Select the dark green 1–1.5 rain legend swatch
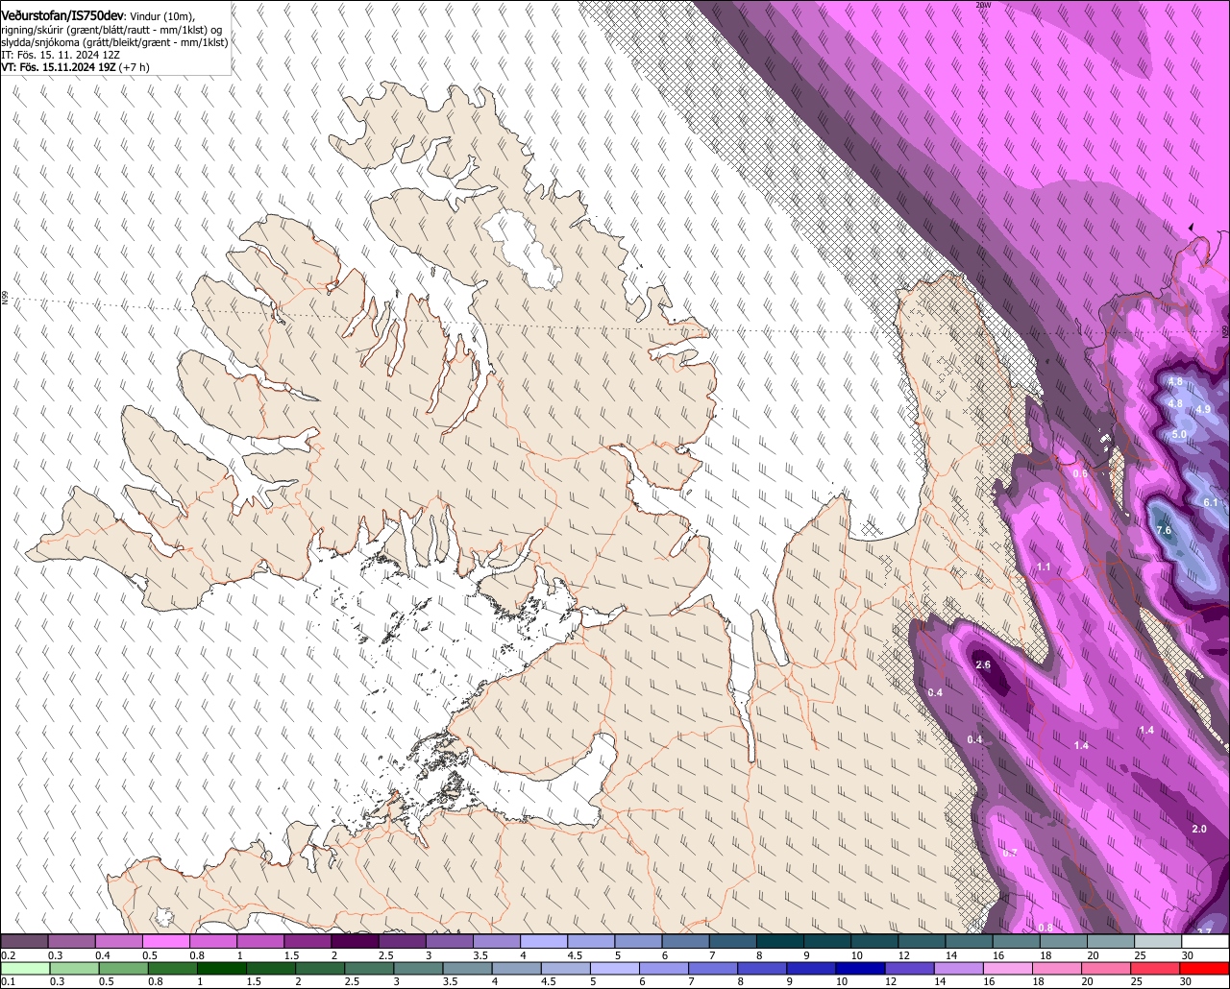The width and height of the screenshot is (1230, 989). coord(220,968)
